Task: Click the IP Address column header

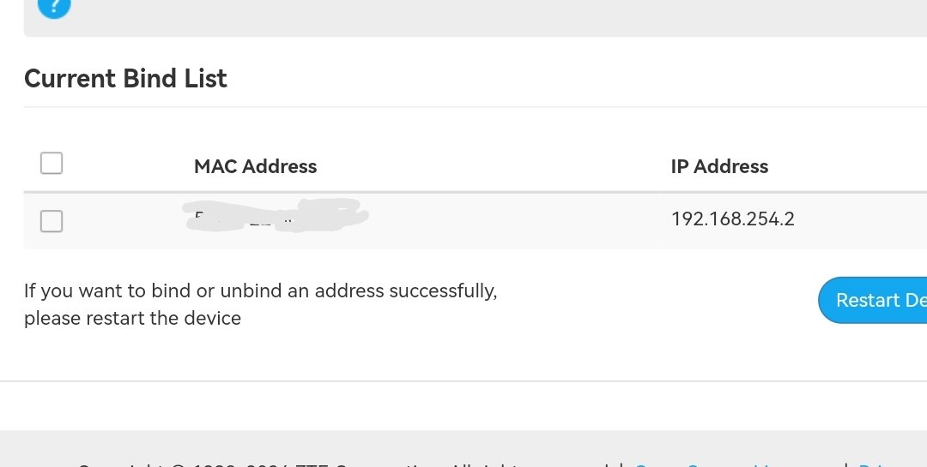Action: (719, 166)
